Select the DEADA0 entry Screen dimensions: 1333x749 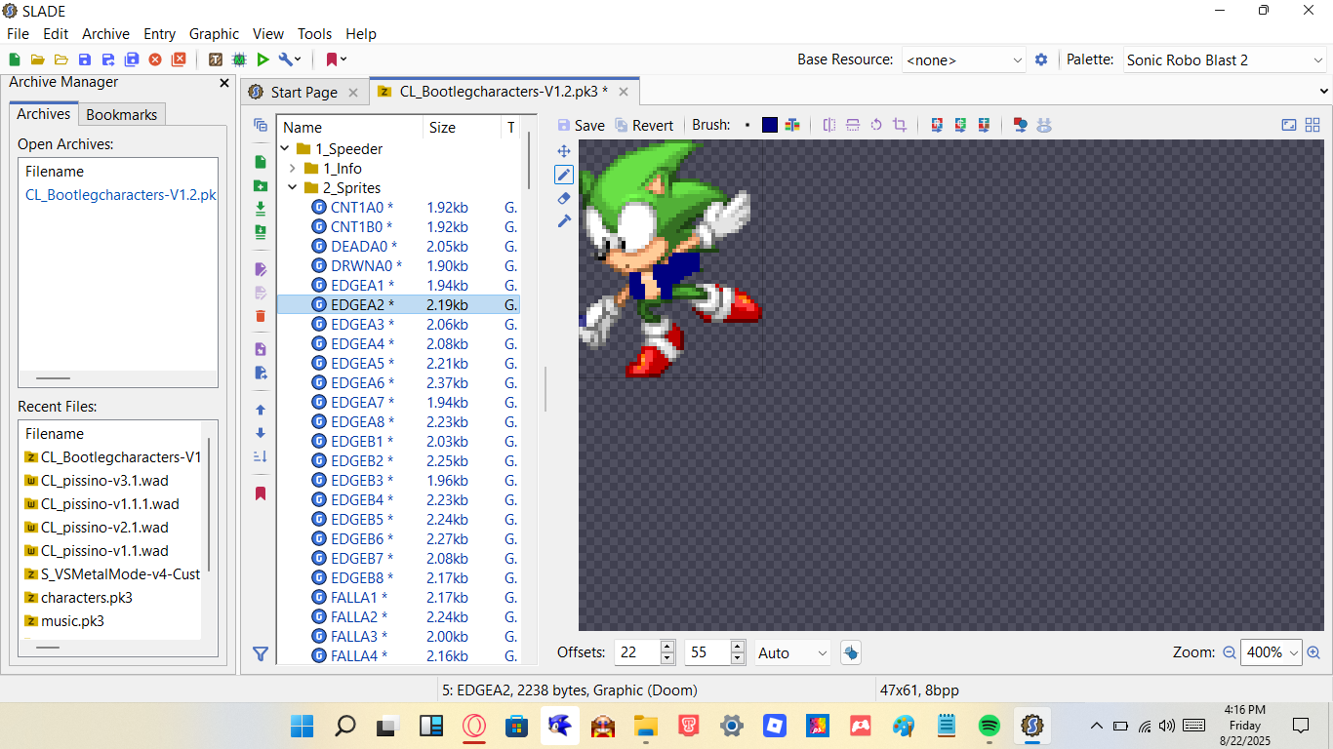point(398,246)
